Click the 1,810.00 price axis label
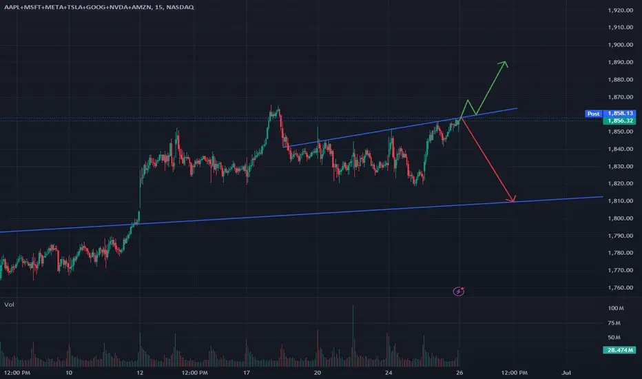The height and width of the screenshot is (379, 642). (621, 201)
